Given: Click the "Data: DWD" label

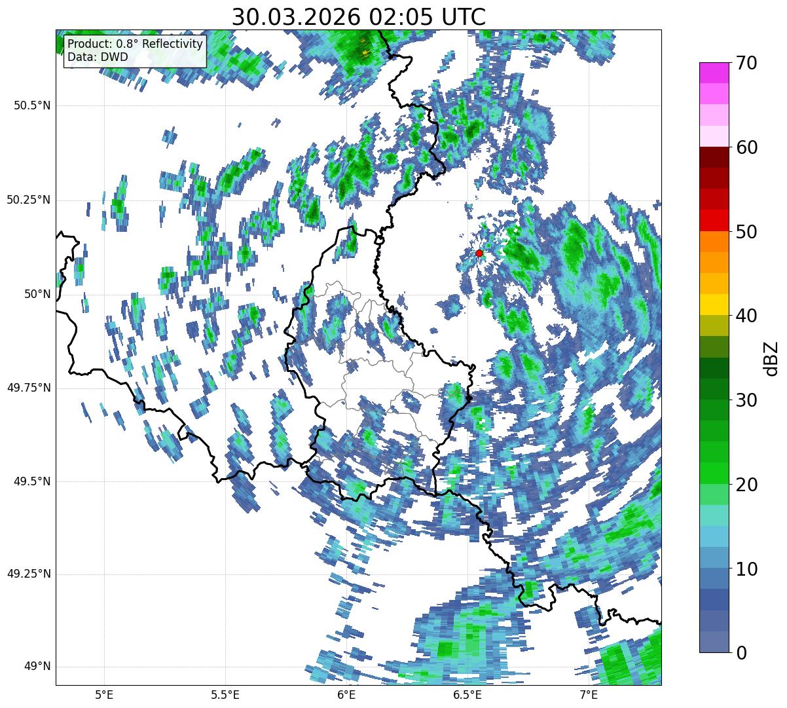Looking at the screenshot, I should (98, 57).
